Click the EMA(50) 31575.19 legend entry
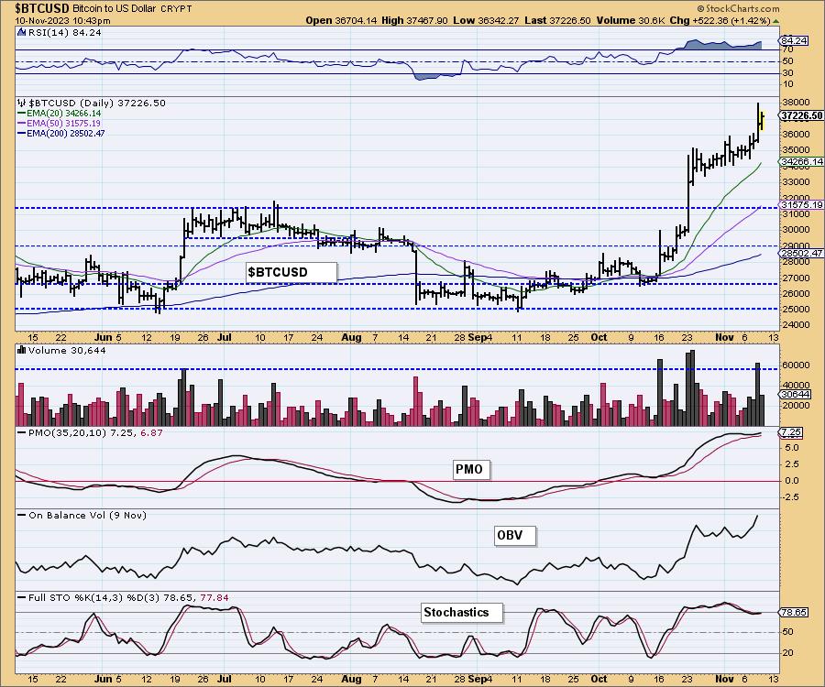The width and height of the screenshot is (825, 687). (60, 123)
